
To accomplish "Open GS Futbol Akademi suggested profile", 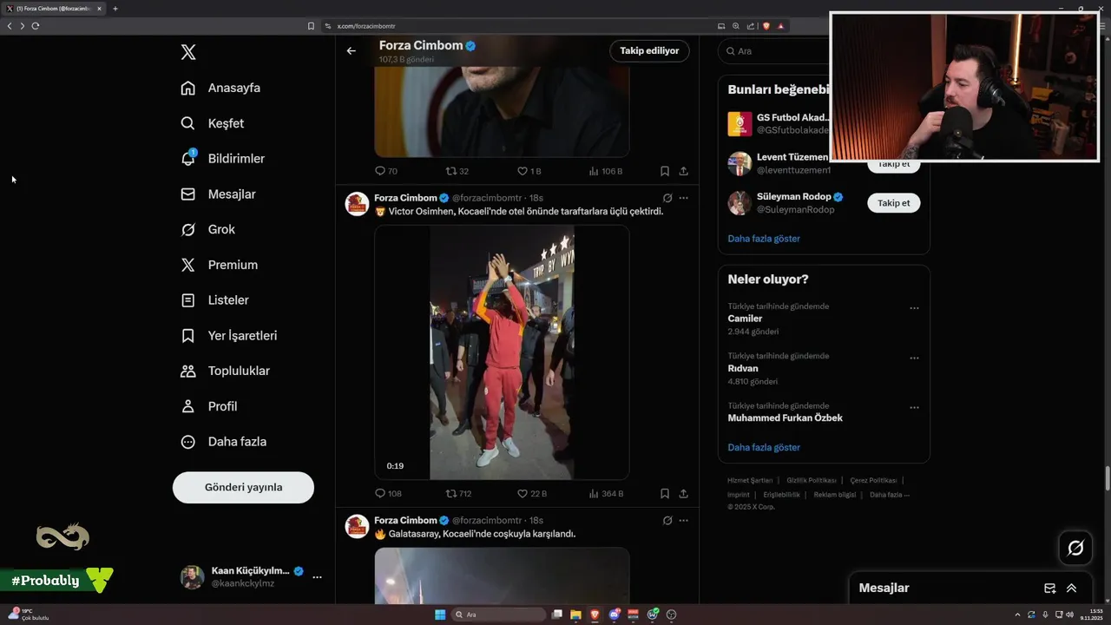I will pos(780,123).
